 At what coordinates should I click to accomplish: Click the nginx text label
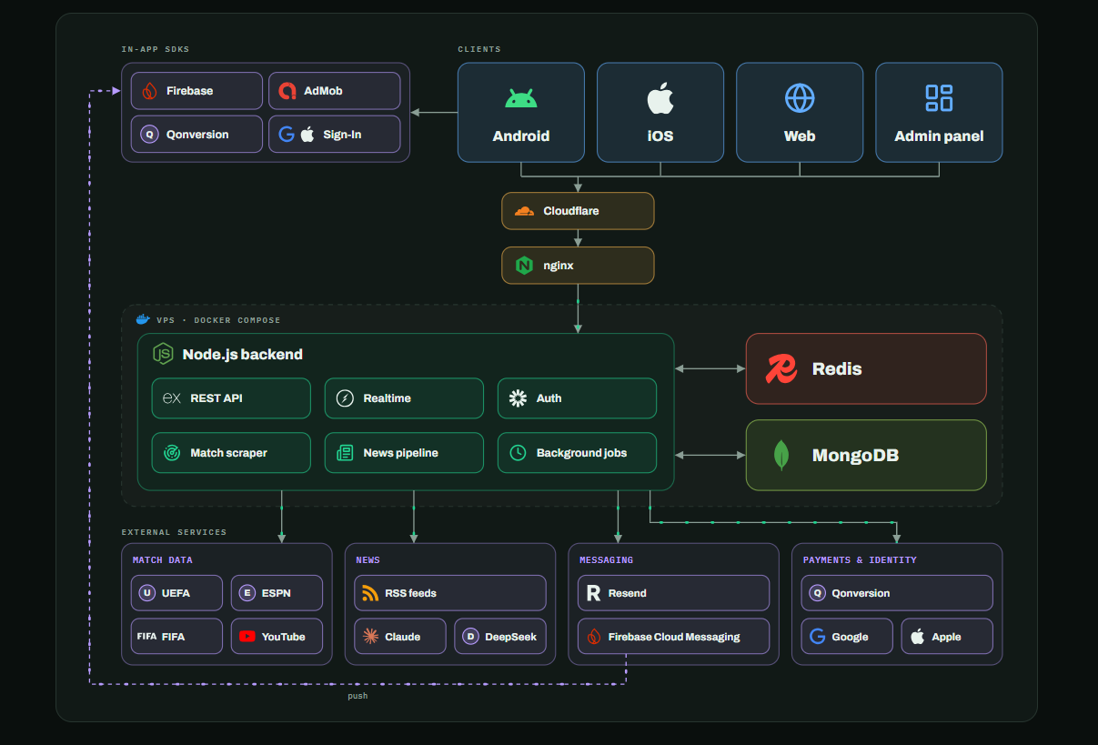(x=559, y=266)
